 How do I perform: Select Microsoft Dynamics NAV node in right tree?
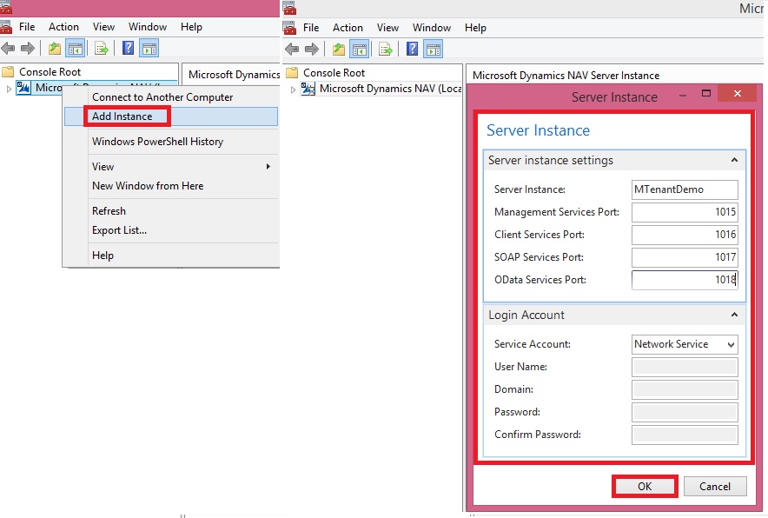(389, 89)
